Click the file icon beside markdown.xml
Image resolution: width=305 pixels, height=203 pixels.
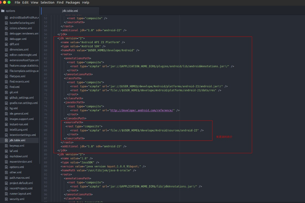[x=7, y=156]
